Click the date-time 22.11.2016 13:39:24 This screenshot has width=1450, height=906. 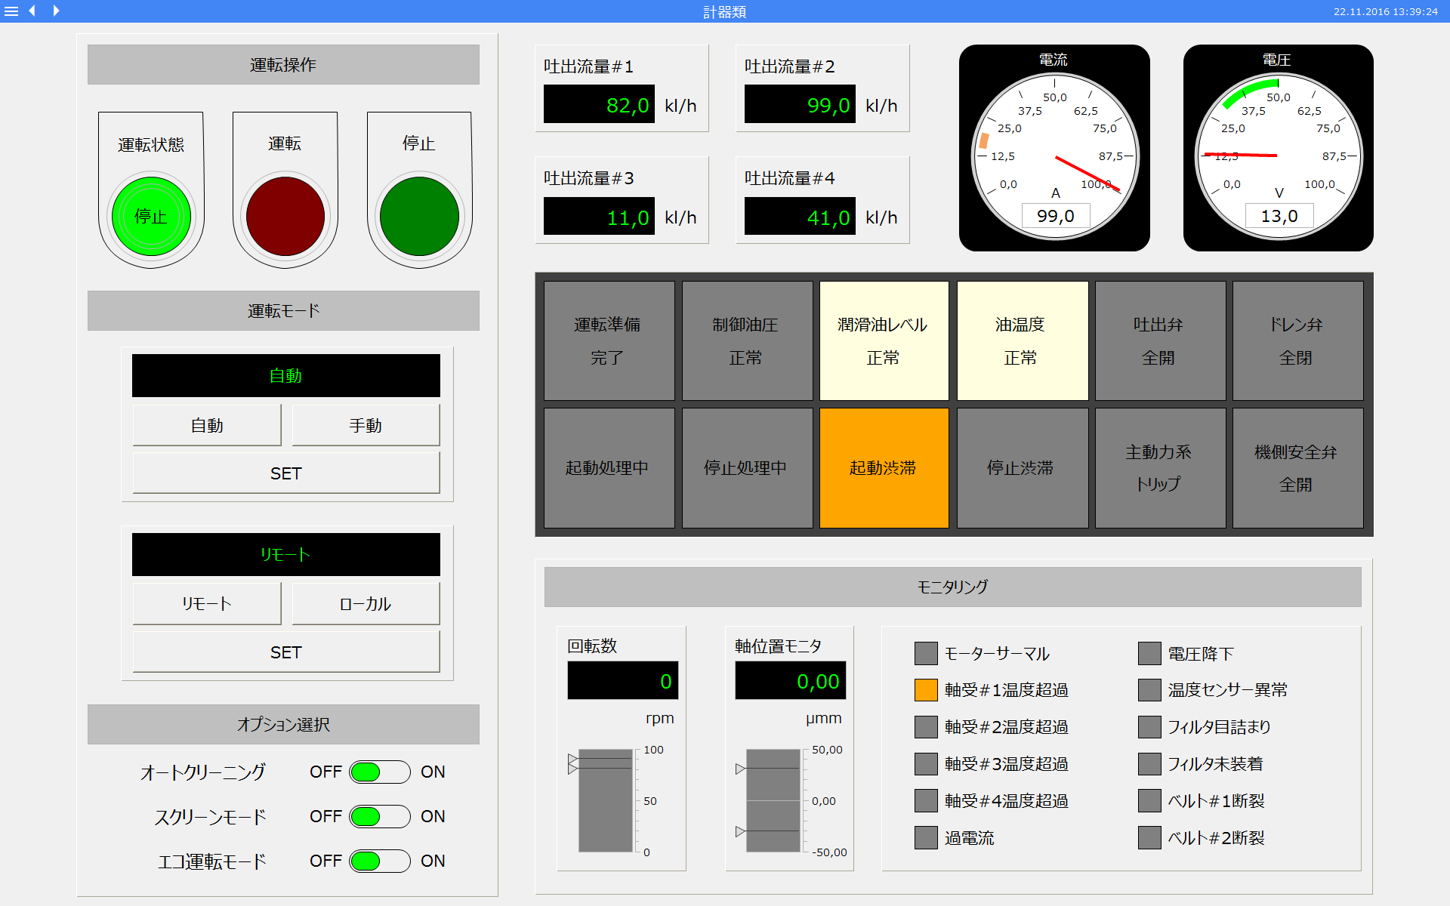click(x=1386, y=12)
